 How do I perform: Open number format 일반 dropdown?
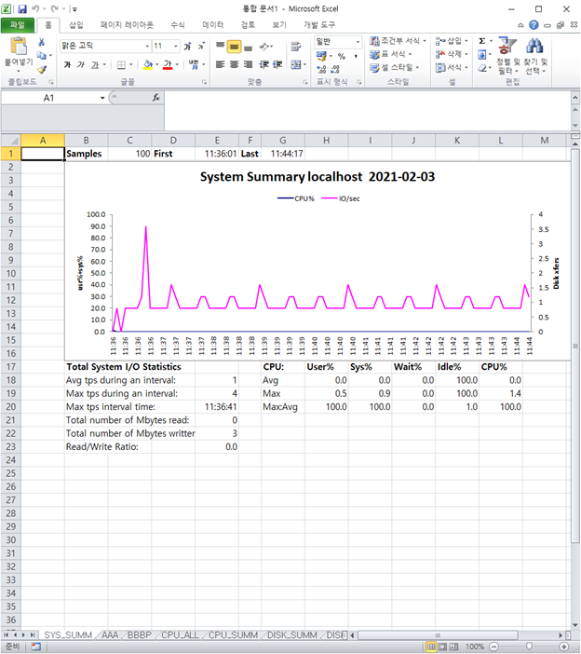(358, 42)
